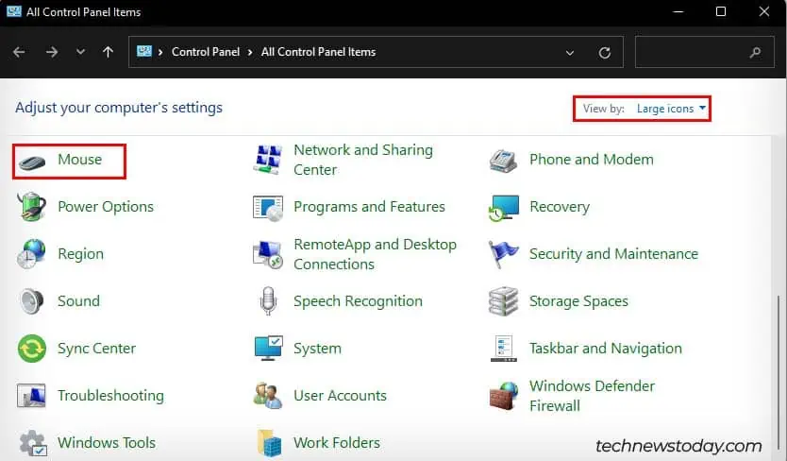Open the Network and Sharing Center icon

[267, 160]
